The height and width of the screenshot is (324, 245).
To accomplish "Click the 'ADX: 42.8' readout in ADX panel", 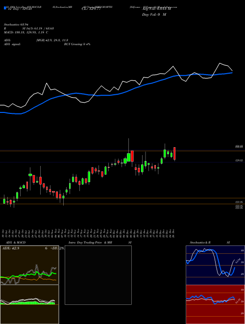I will (x=10, y=248).
